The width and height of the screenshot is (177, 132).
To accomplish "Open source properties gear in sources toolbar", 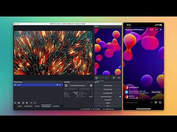I will click(x=27, y=103).
